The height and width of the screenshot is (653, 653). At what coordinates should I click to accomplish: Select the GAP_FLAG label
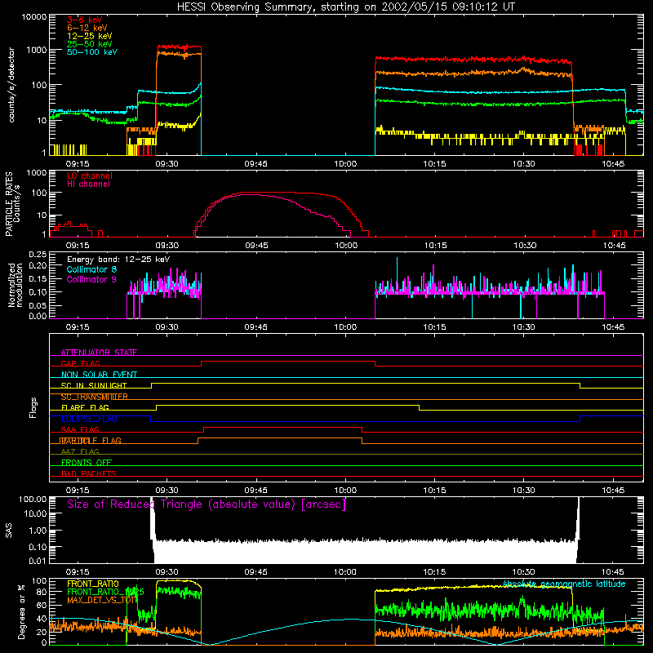80,363
